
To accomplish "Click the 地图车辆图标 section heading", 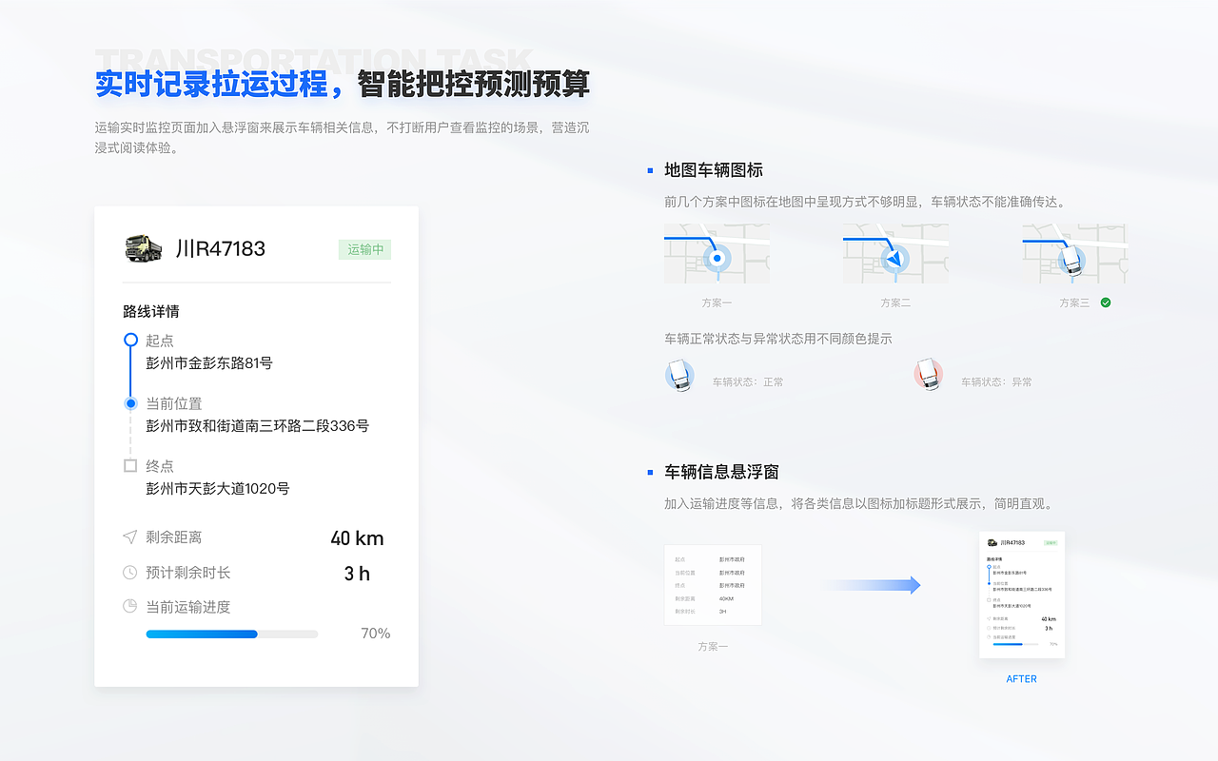I will (714, 170).
